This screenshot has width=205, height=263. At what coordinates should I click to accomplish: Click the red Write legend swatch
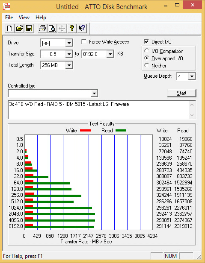85,131
